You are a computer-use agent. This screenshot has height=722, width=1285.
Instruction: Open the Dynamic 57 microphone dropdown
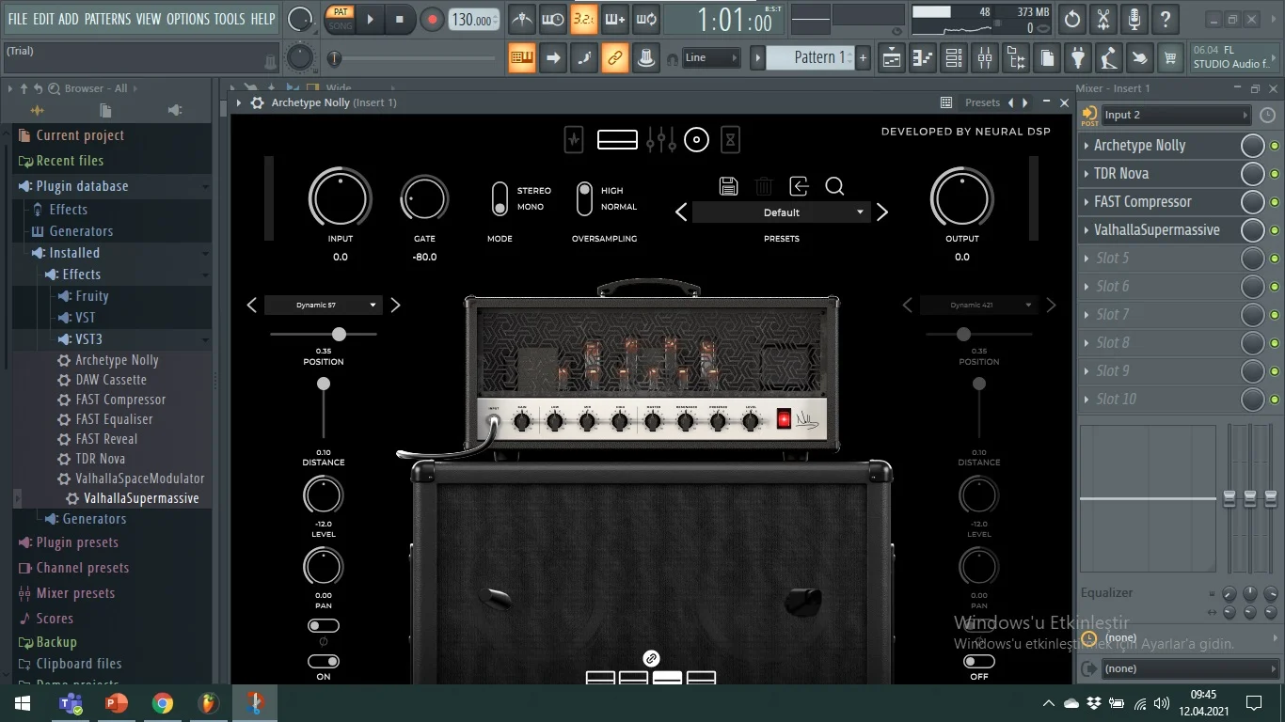tap(323, 305)
